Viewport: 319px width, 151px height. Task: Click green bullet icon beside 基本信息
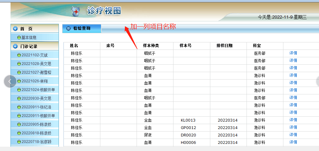19,37
